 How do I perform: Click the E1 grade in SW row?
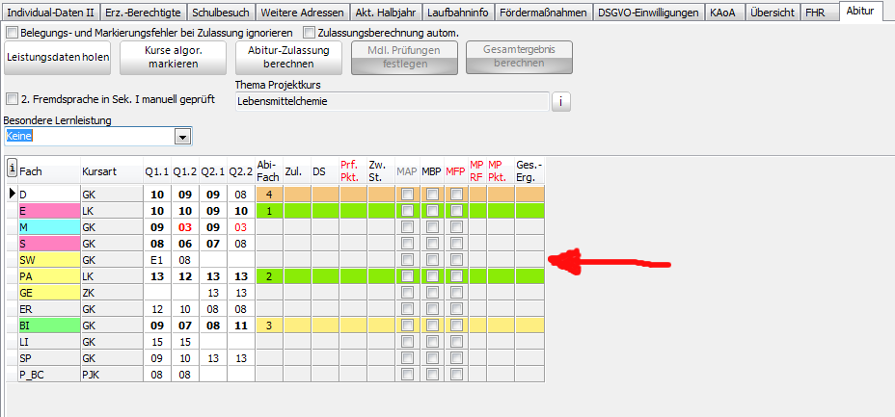[157, 260]
